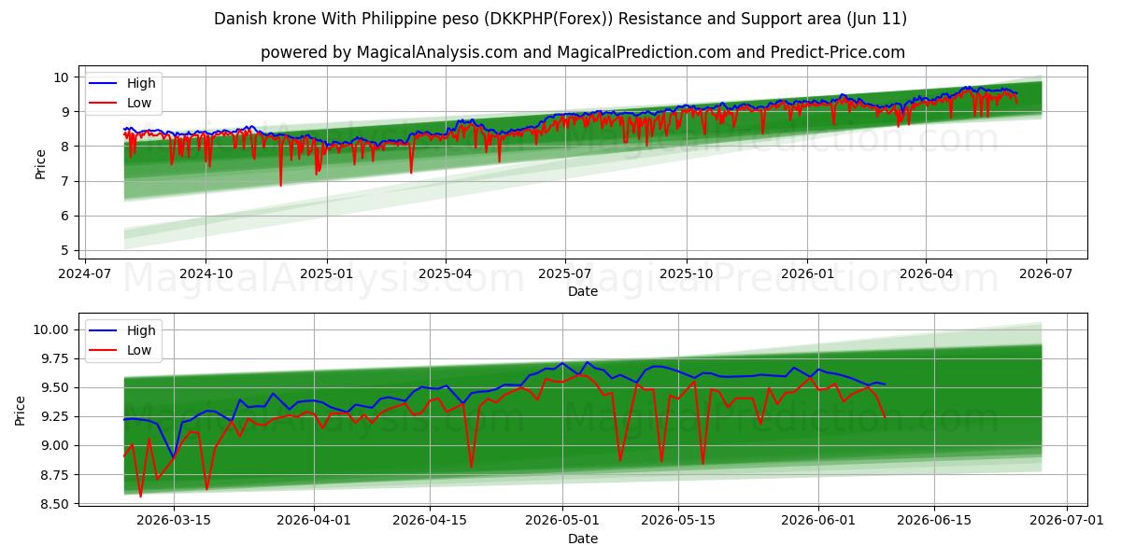
Task: Click the '7' price tick on the upper chart
Action: 65,181
